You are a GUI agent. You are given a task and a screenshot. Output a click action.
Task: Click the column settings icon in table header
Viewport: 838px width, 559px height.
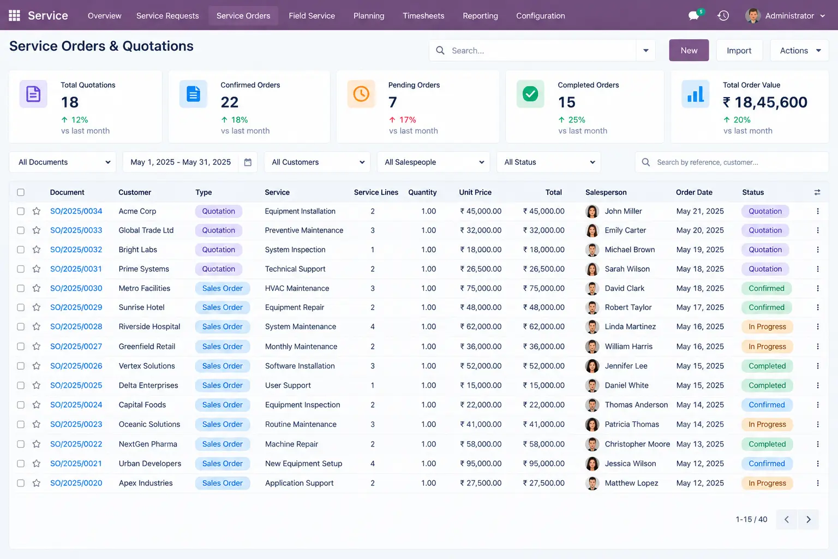817,192
